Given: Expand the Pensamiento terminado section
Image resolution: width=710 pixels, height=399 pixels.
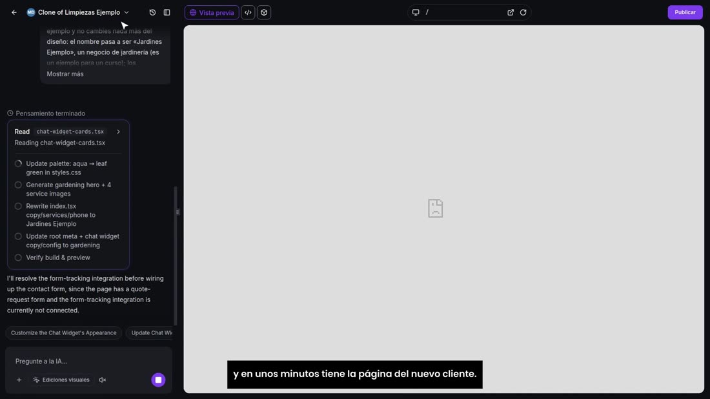Looking at the screenshot, I should 46,113.
